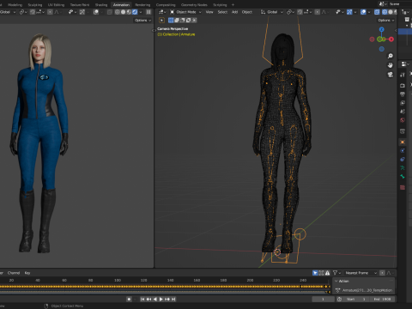Toggle proportional editing in right viewport header
Screen dimensions: 412x309
(318, 12)
